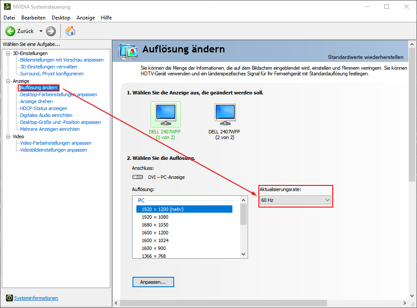This screenshot has height=308, width=417.
Task: Click the main panel scroll-up arrow
Action: [412, 44]
